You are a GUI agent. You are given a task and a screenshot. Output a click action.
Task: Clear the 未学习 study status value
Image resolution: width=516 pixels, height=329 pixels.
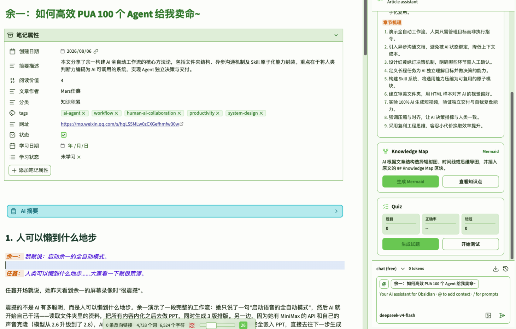coord(79,157)
